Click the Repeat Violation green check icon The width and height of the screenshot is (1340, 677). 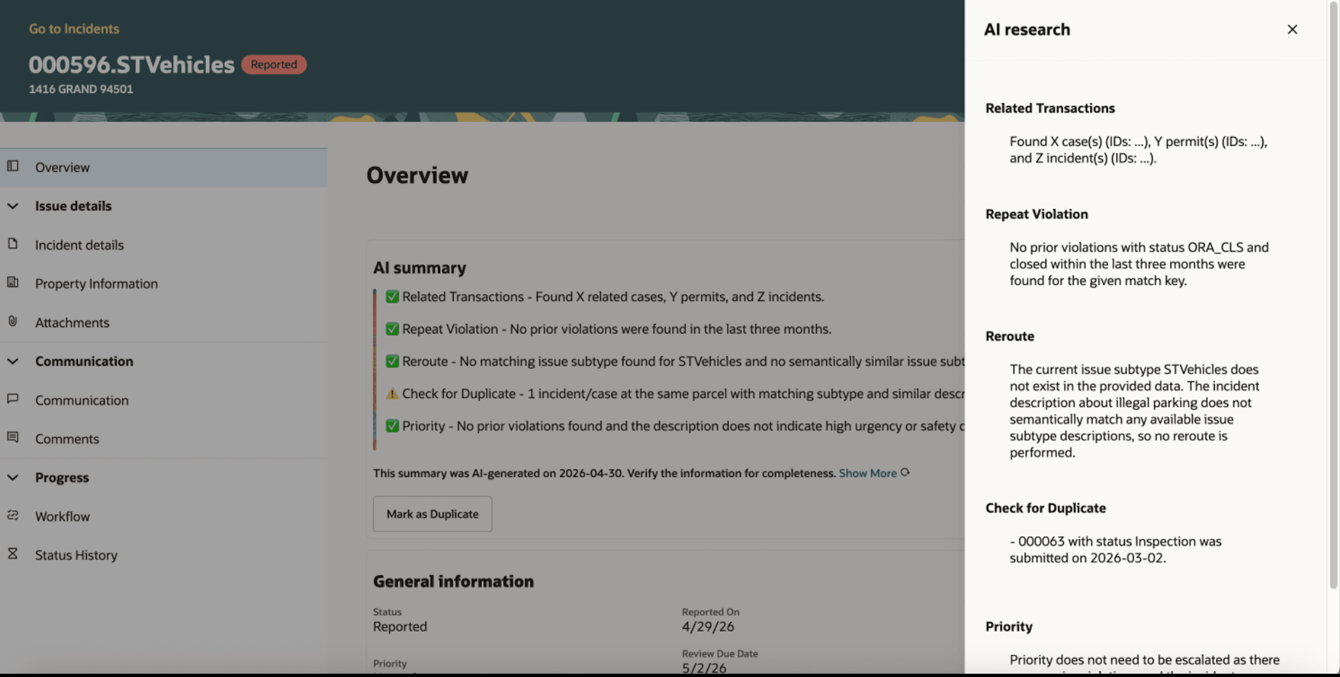[x=392, y=329]
